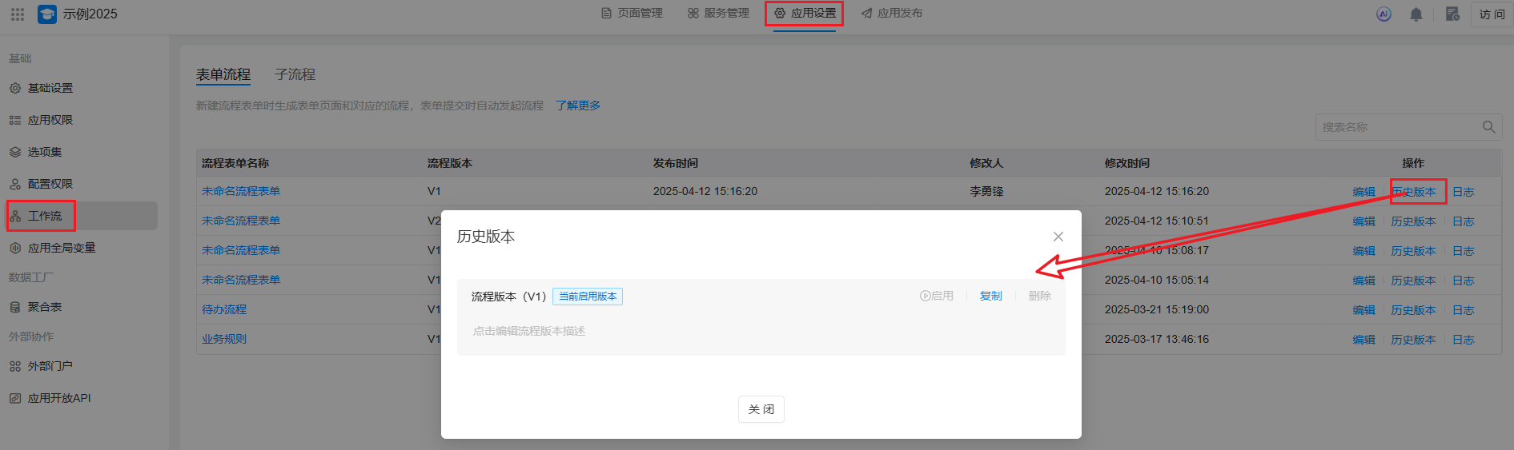
Task: Go to 应用发布 top tab
Action: click(x=891, y=14)
